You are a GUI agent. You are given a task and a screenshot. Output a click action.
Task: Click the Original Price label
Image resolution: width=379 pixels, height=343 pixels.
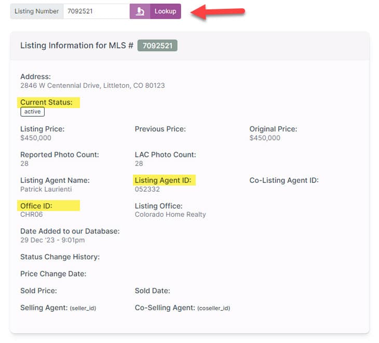pyautogui.click(x=274, y=129)
